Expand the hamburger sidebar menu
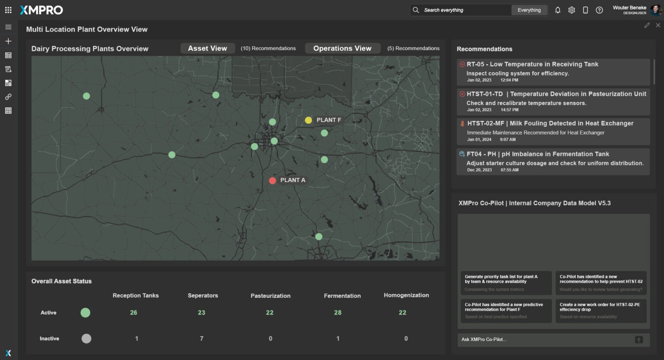664x360 pixels. click(x=8, y=27)
